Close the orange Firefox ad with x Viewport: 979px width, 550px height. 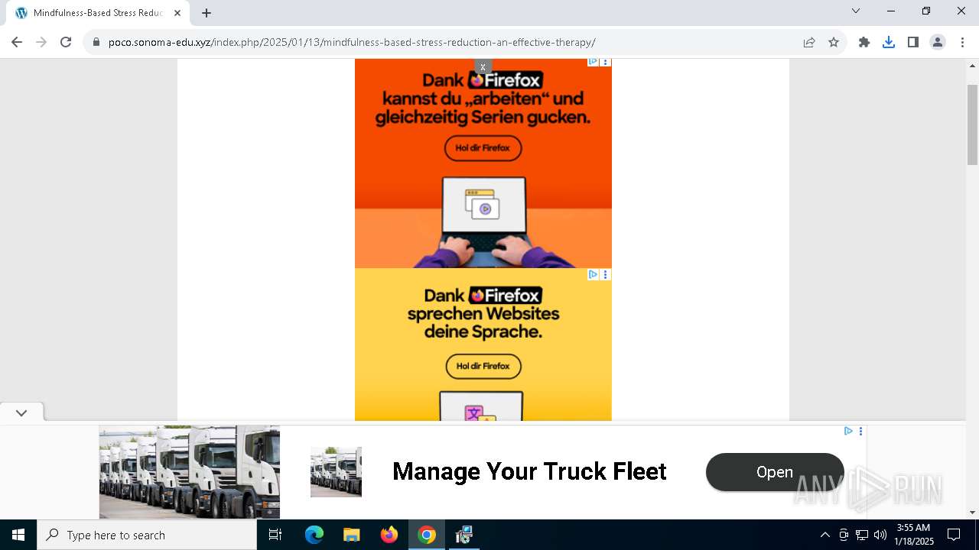[x=483, y=66]
